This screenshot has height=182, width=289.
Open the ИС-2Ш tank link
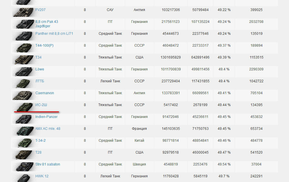click(x=41, y=105)
